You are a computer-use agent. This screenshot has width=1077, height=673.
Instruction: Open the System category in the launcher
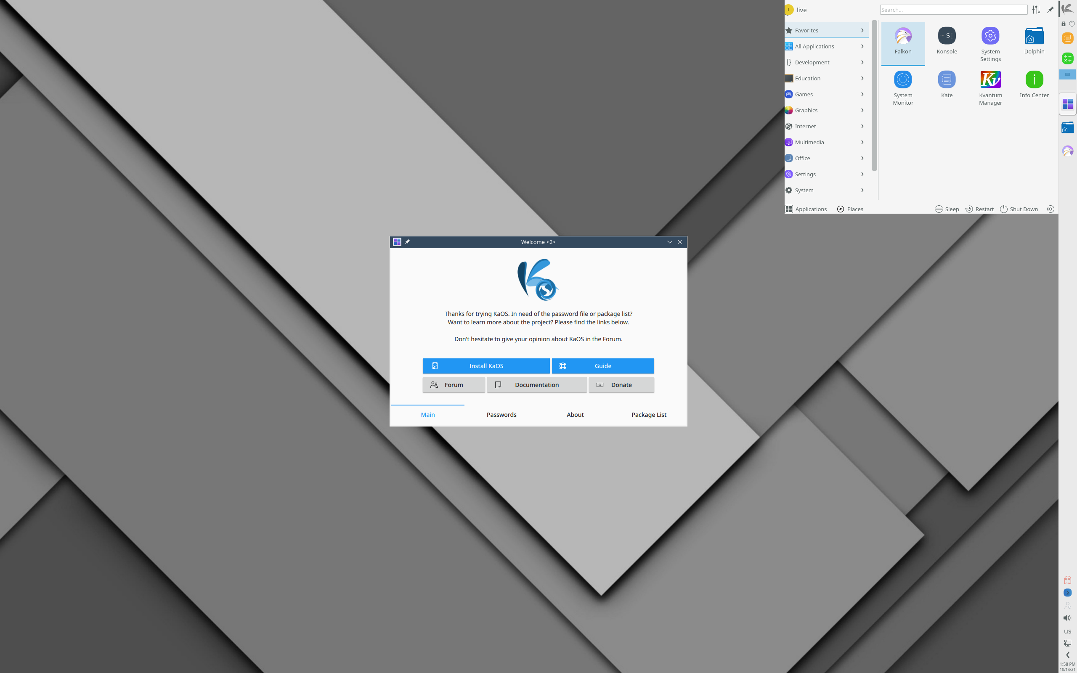(x=826, y=190)
